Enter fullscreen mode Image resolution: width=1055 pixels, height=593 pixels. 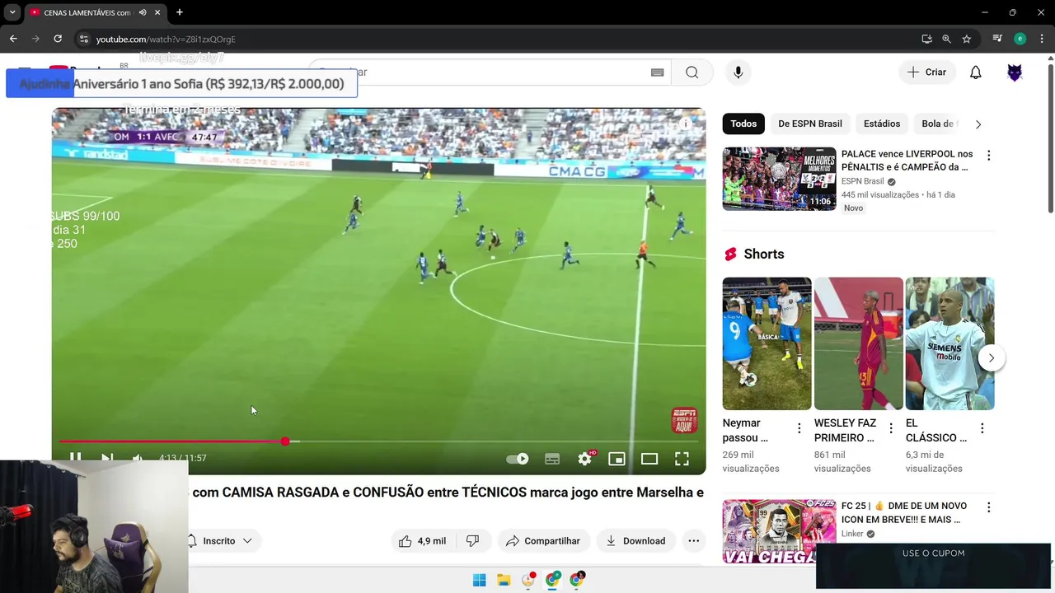[682, 459]
